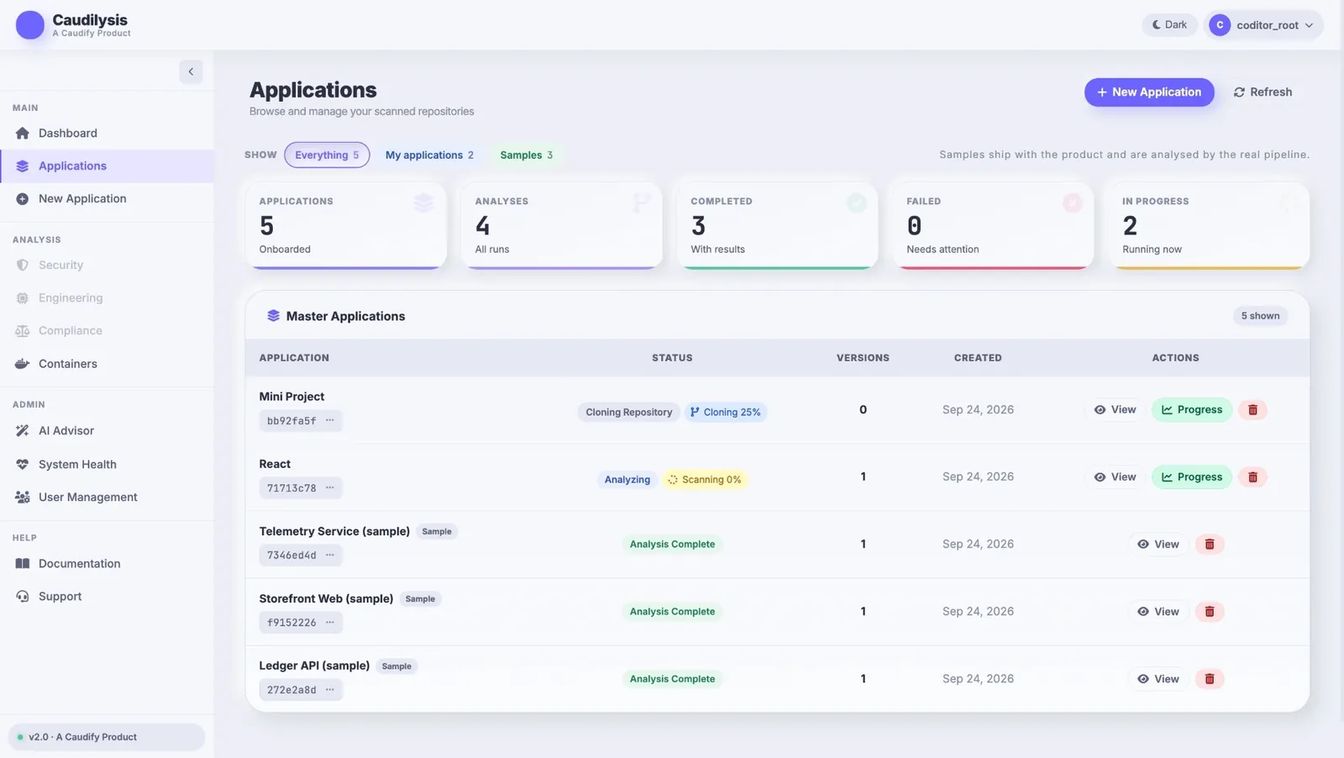Open Progress for React

point(1191,477)
